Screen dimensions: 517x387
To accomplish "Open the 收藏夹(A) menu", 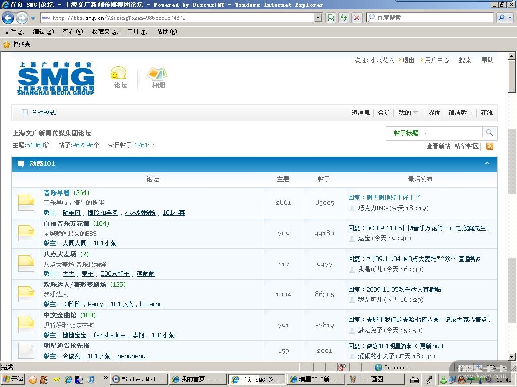I will 105,32.
